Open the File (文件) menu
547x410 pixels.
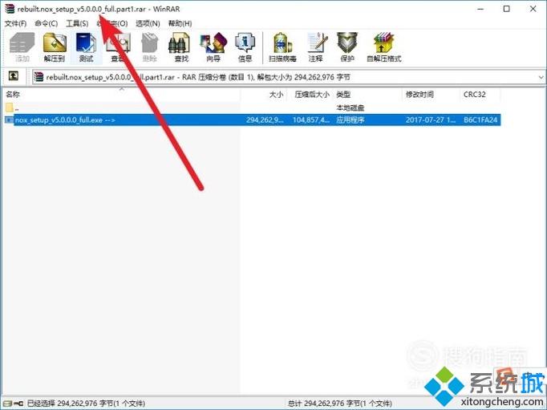click(15, 23)
